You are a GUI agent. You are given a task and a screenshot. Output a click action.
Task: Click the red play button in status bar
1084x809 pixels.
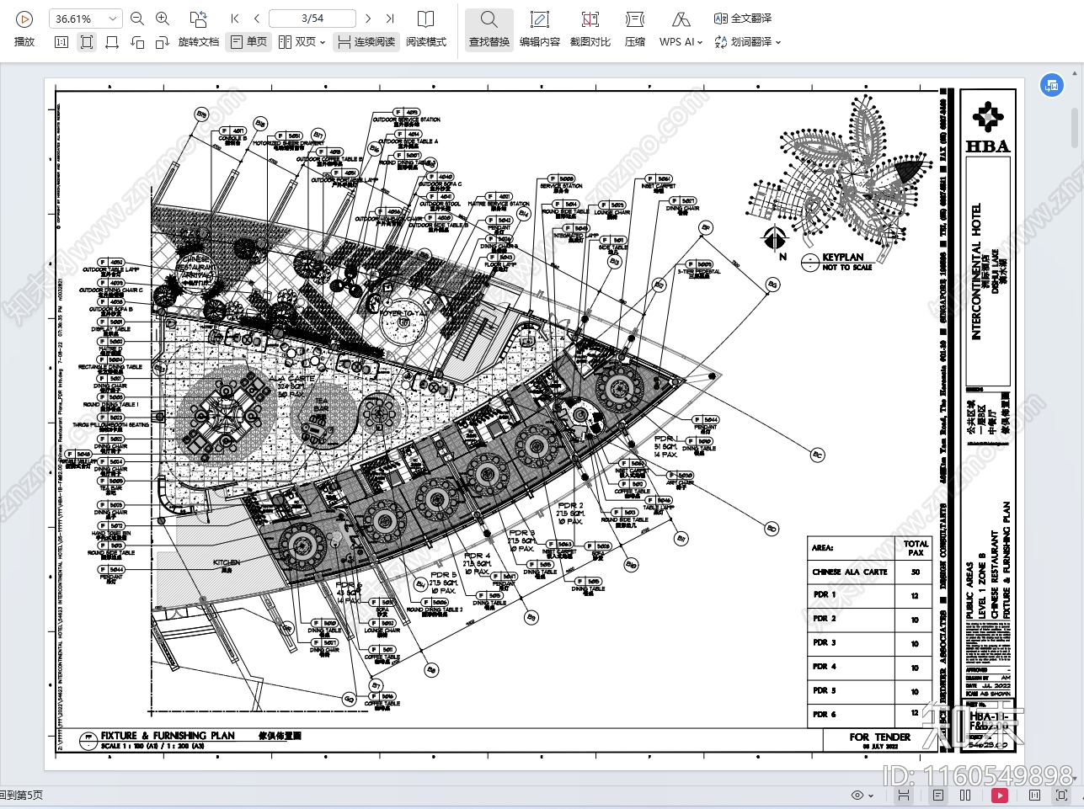pyautogui.click(x=1000, y=795)
